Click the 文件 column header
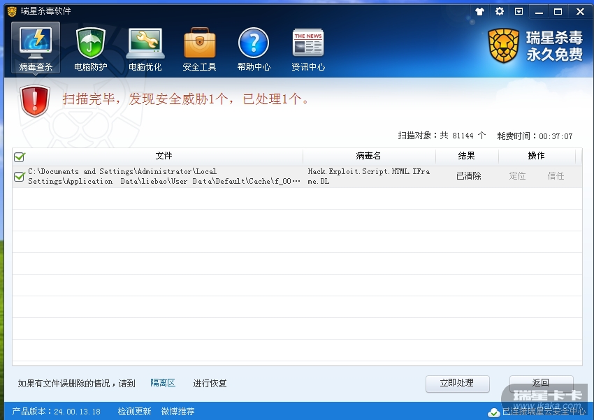Image resolution: width=594 pixels, height=420 pixels. (164, 156)
